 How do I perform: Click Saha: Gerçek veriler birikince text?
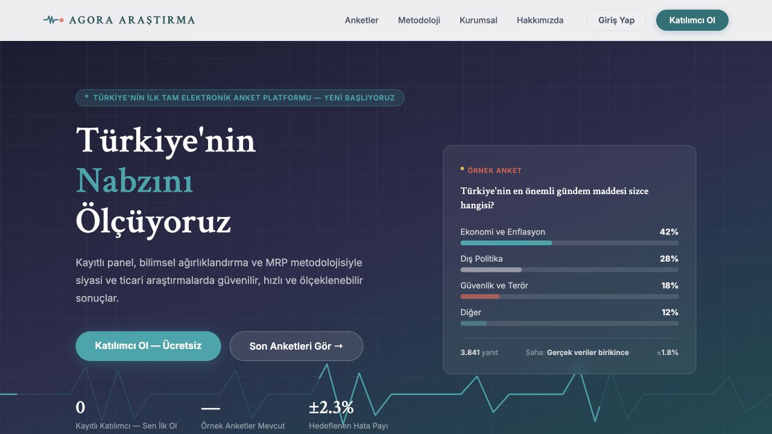577,353
